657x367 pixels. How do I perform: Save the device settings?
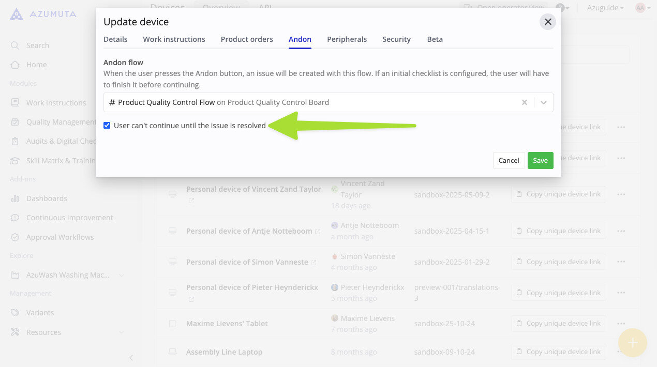[x=540, y=160]
